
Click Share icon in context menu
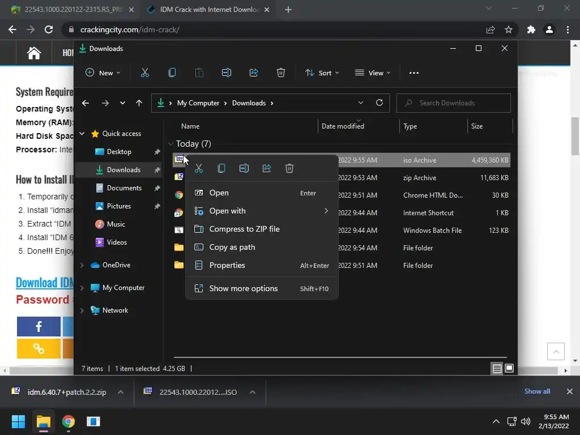[x=267, y=168]
